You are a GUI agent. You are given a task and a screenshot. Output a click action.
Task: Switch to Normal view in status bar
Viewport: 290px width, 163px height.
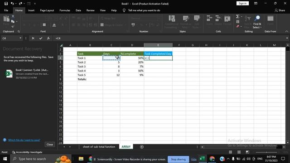(x=231, y=152)
